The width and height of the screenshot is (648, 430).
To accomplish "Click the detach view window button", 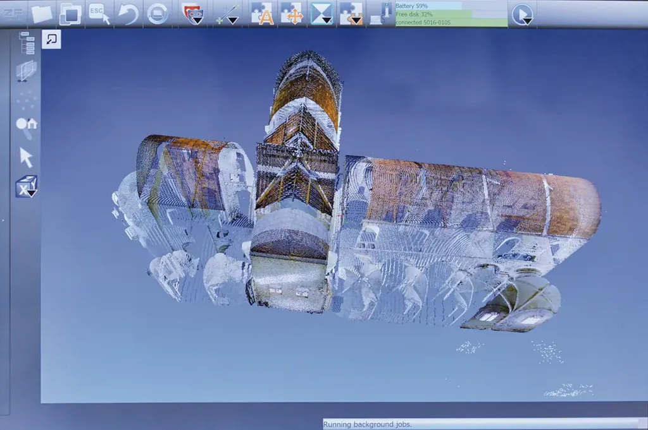I will (52, 39).
